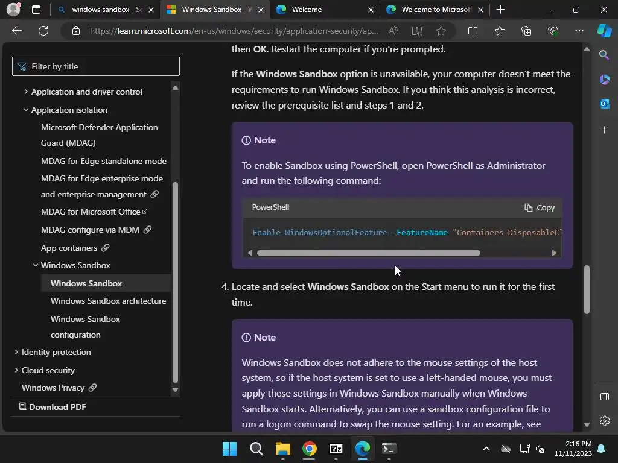
Task: Launch Google Chrome from taskbar
Action: 310,449
